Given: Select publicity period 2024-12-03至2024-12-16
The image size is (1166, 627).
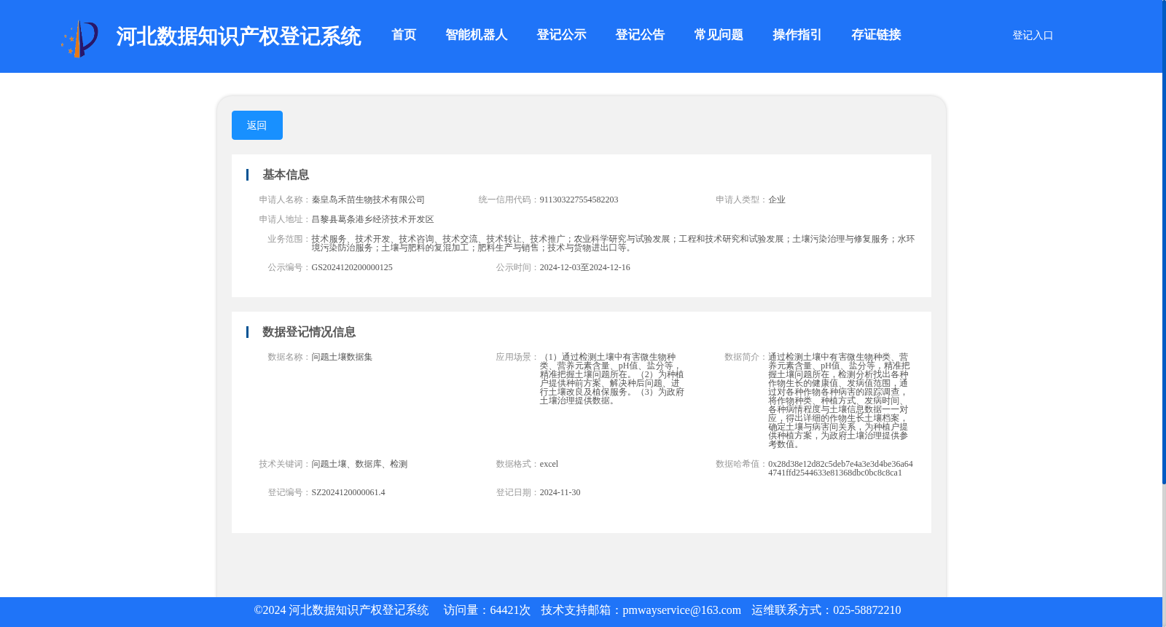Looking at the screenshot, I should [584, 267].
